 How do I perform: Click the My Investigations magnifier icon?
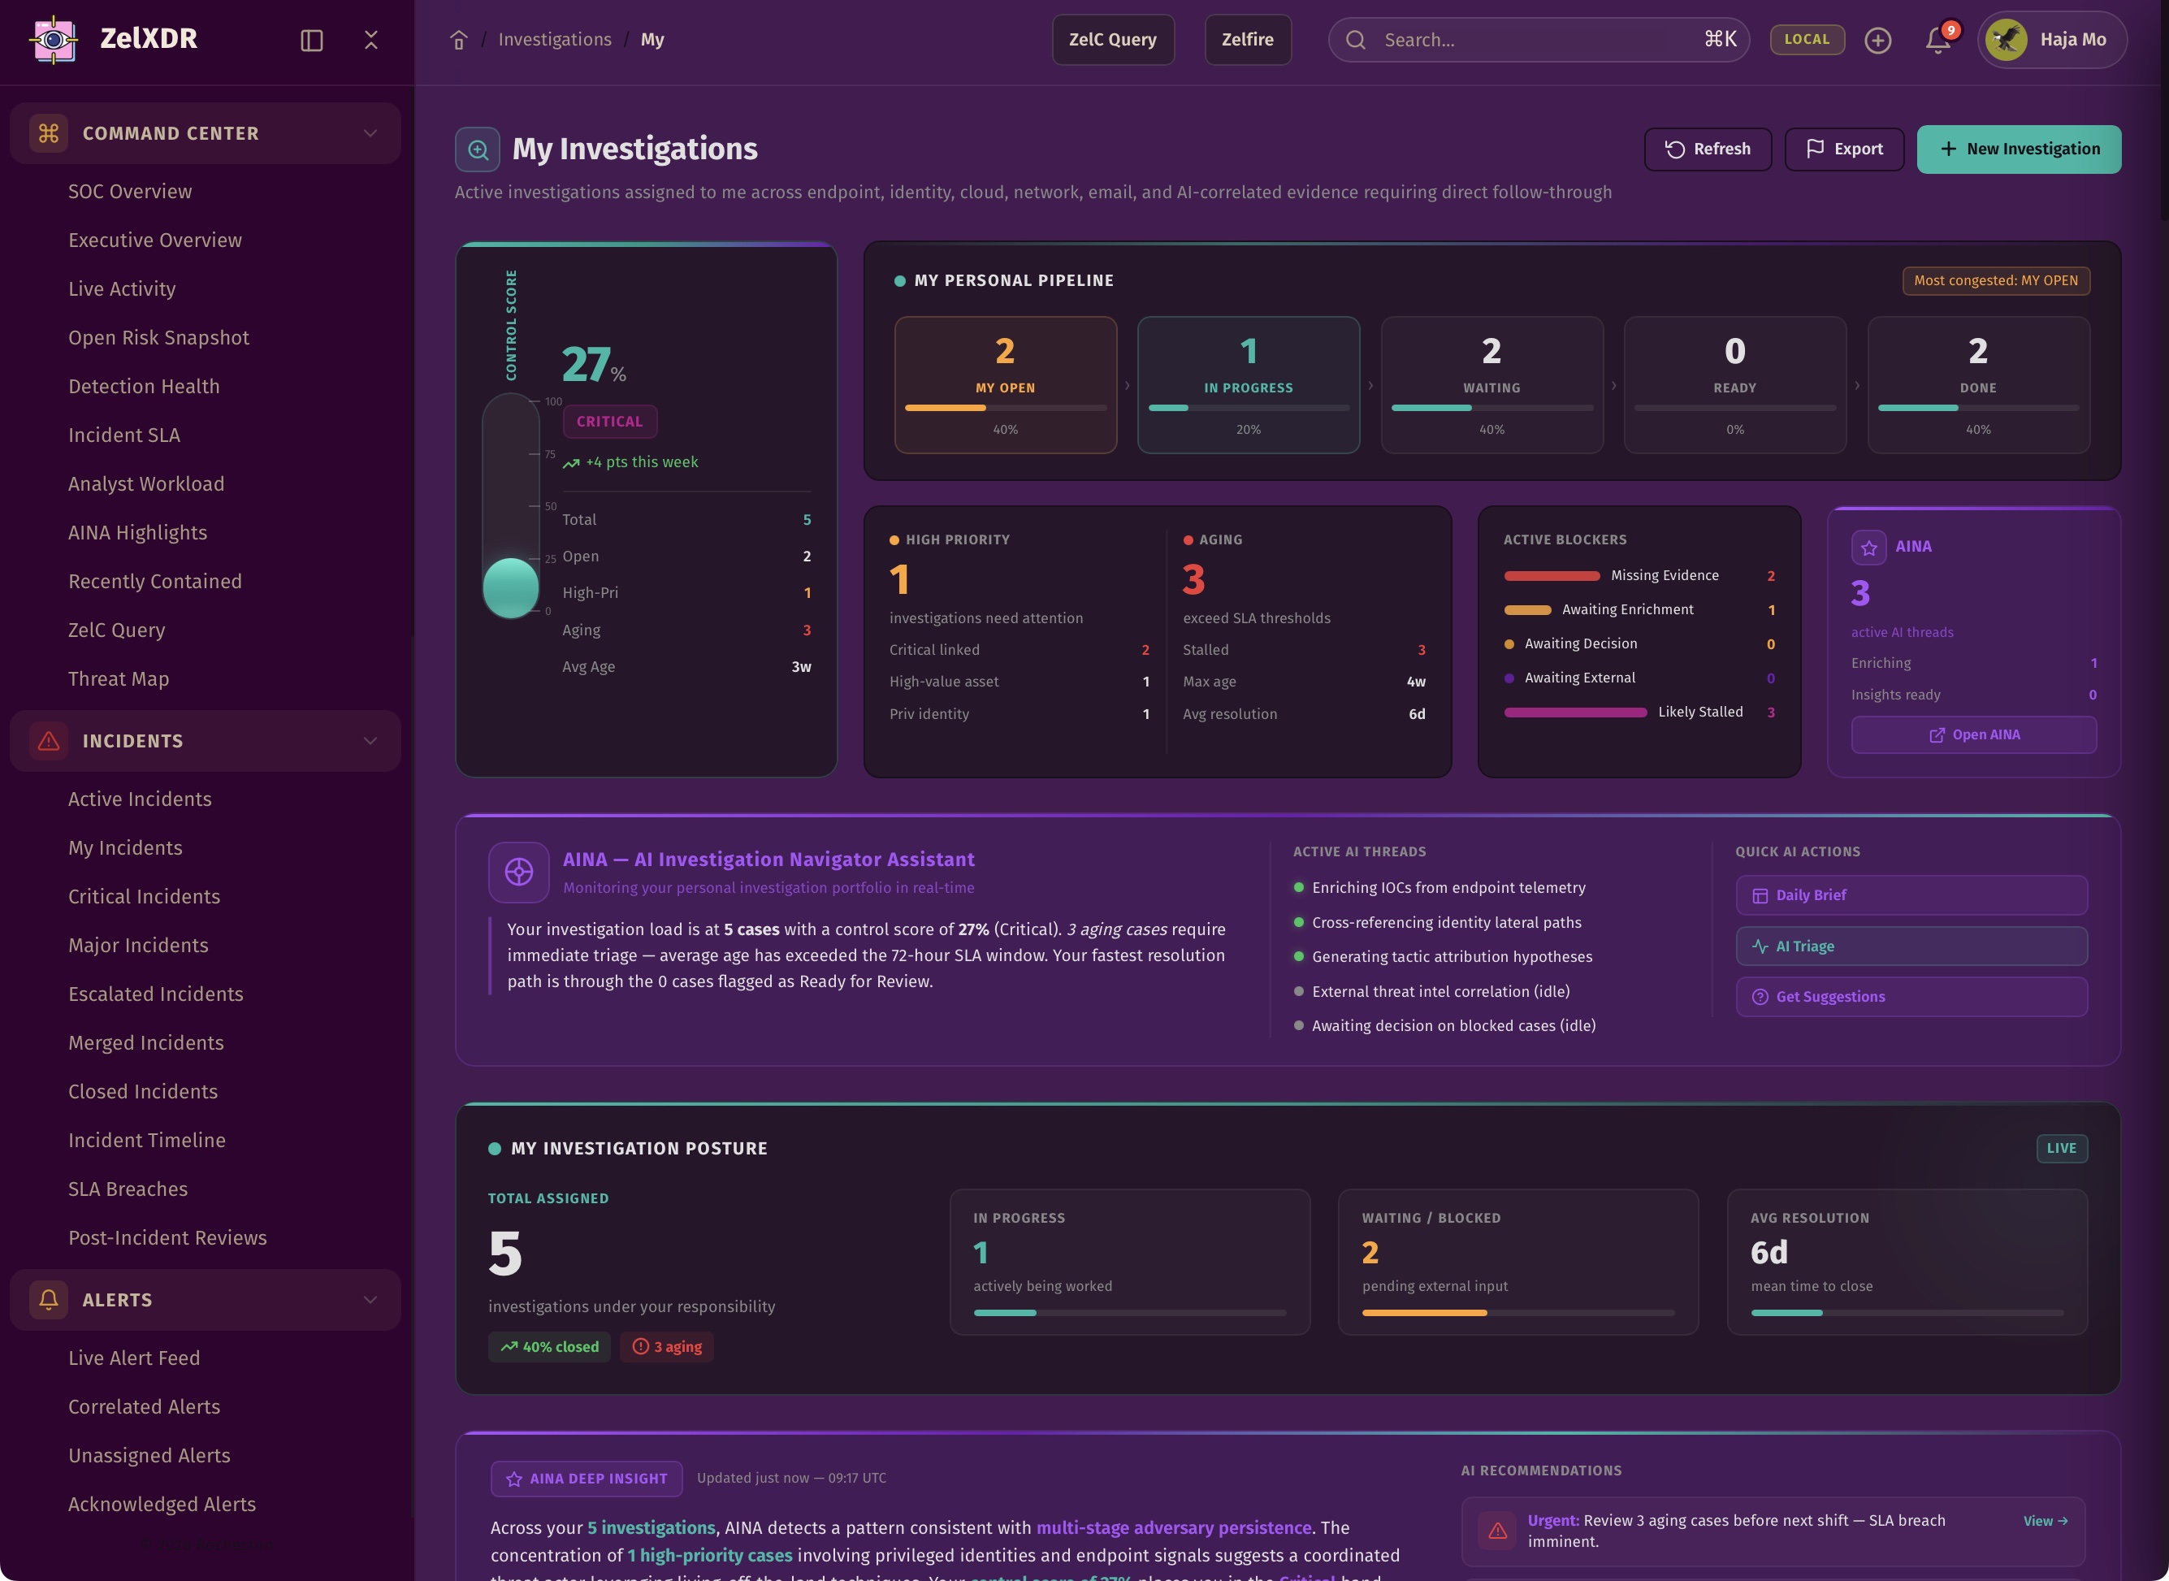[x=478, y=149]
